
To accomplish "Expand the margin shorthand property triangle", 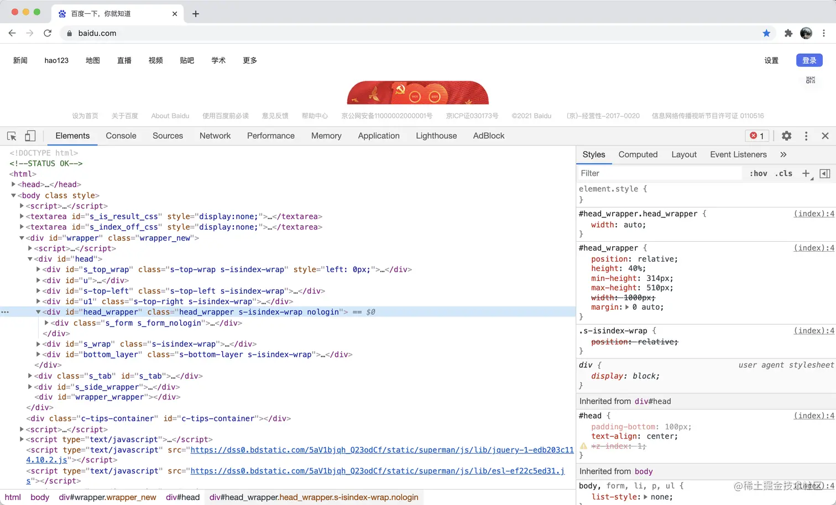I will click(x=626, y=307).
